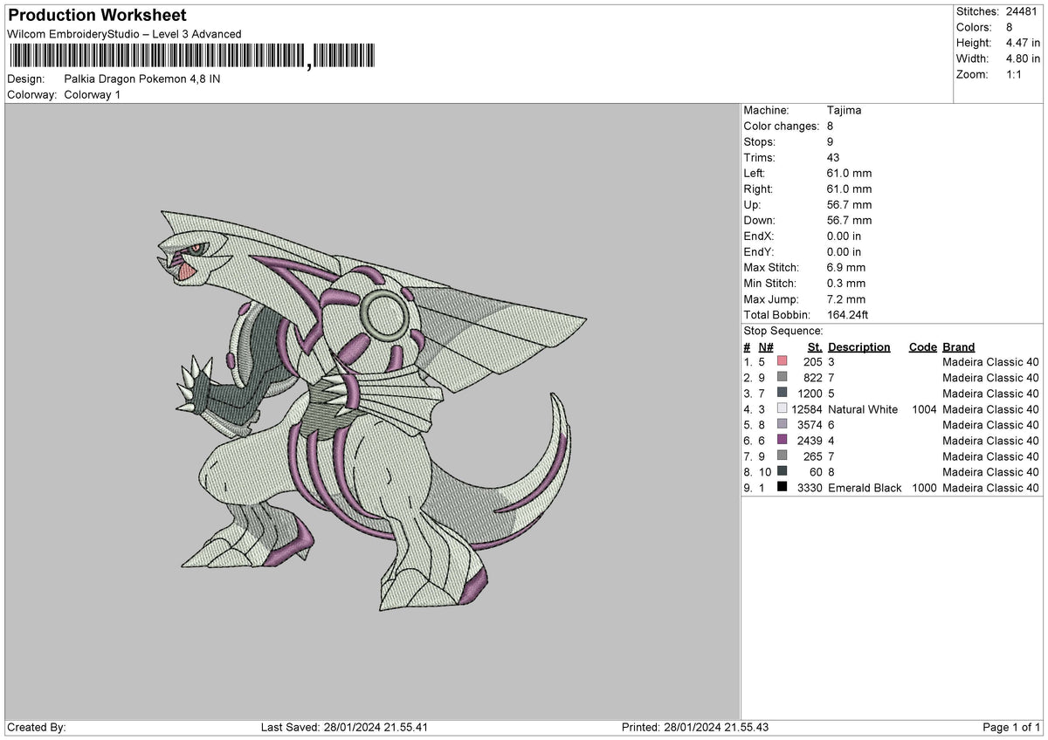Click the Colors value 8 in header
The width and height of the screenshot is (1048, 740).
pyautogui.click(x=1010, y=27)
